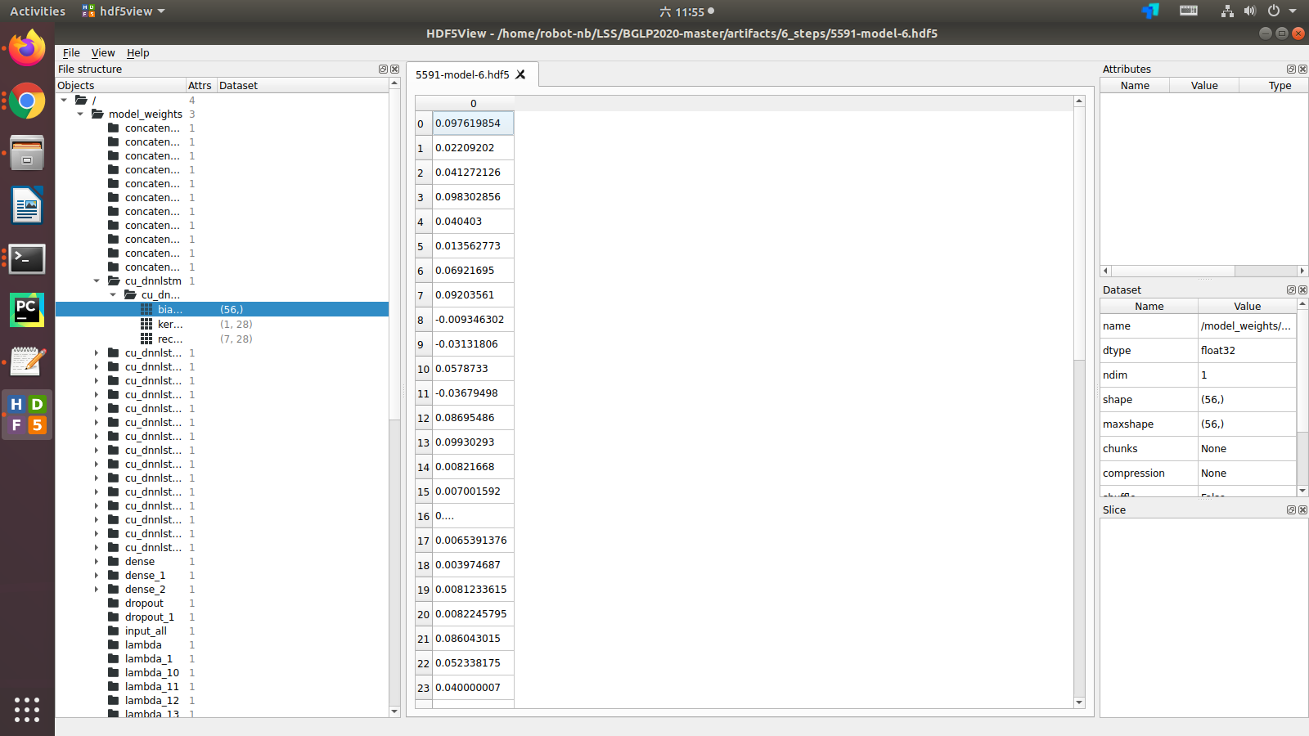Collapse the model_weights tree node
Screen dimensions: 1309x736
click(x=79, y=114)
